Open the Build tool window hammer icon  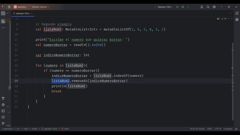(3, 98)
